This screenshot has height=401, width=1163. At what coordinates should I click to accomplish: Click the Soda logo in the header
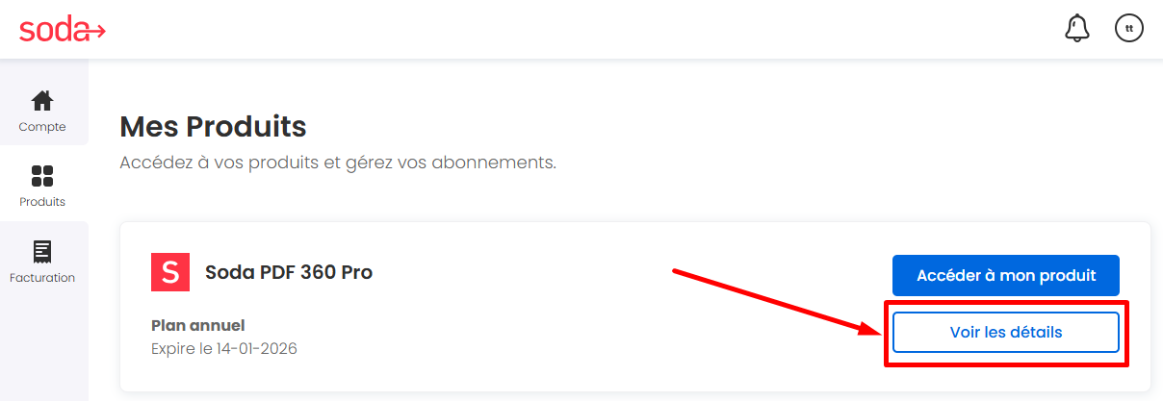63,30
